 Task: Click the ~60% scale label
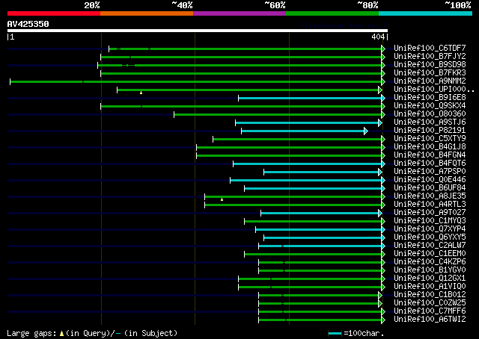pyautogui.click(x=275, y=5)
